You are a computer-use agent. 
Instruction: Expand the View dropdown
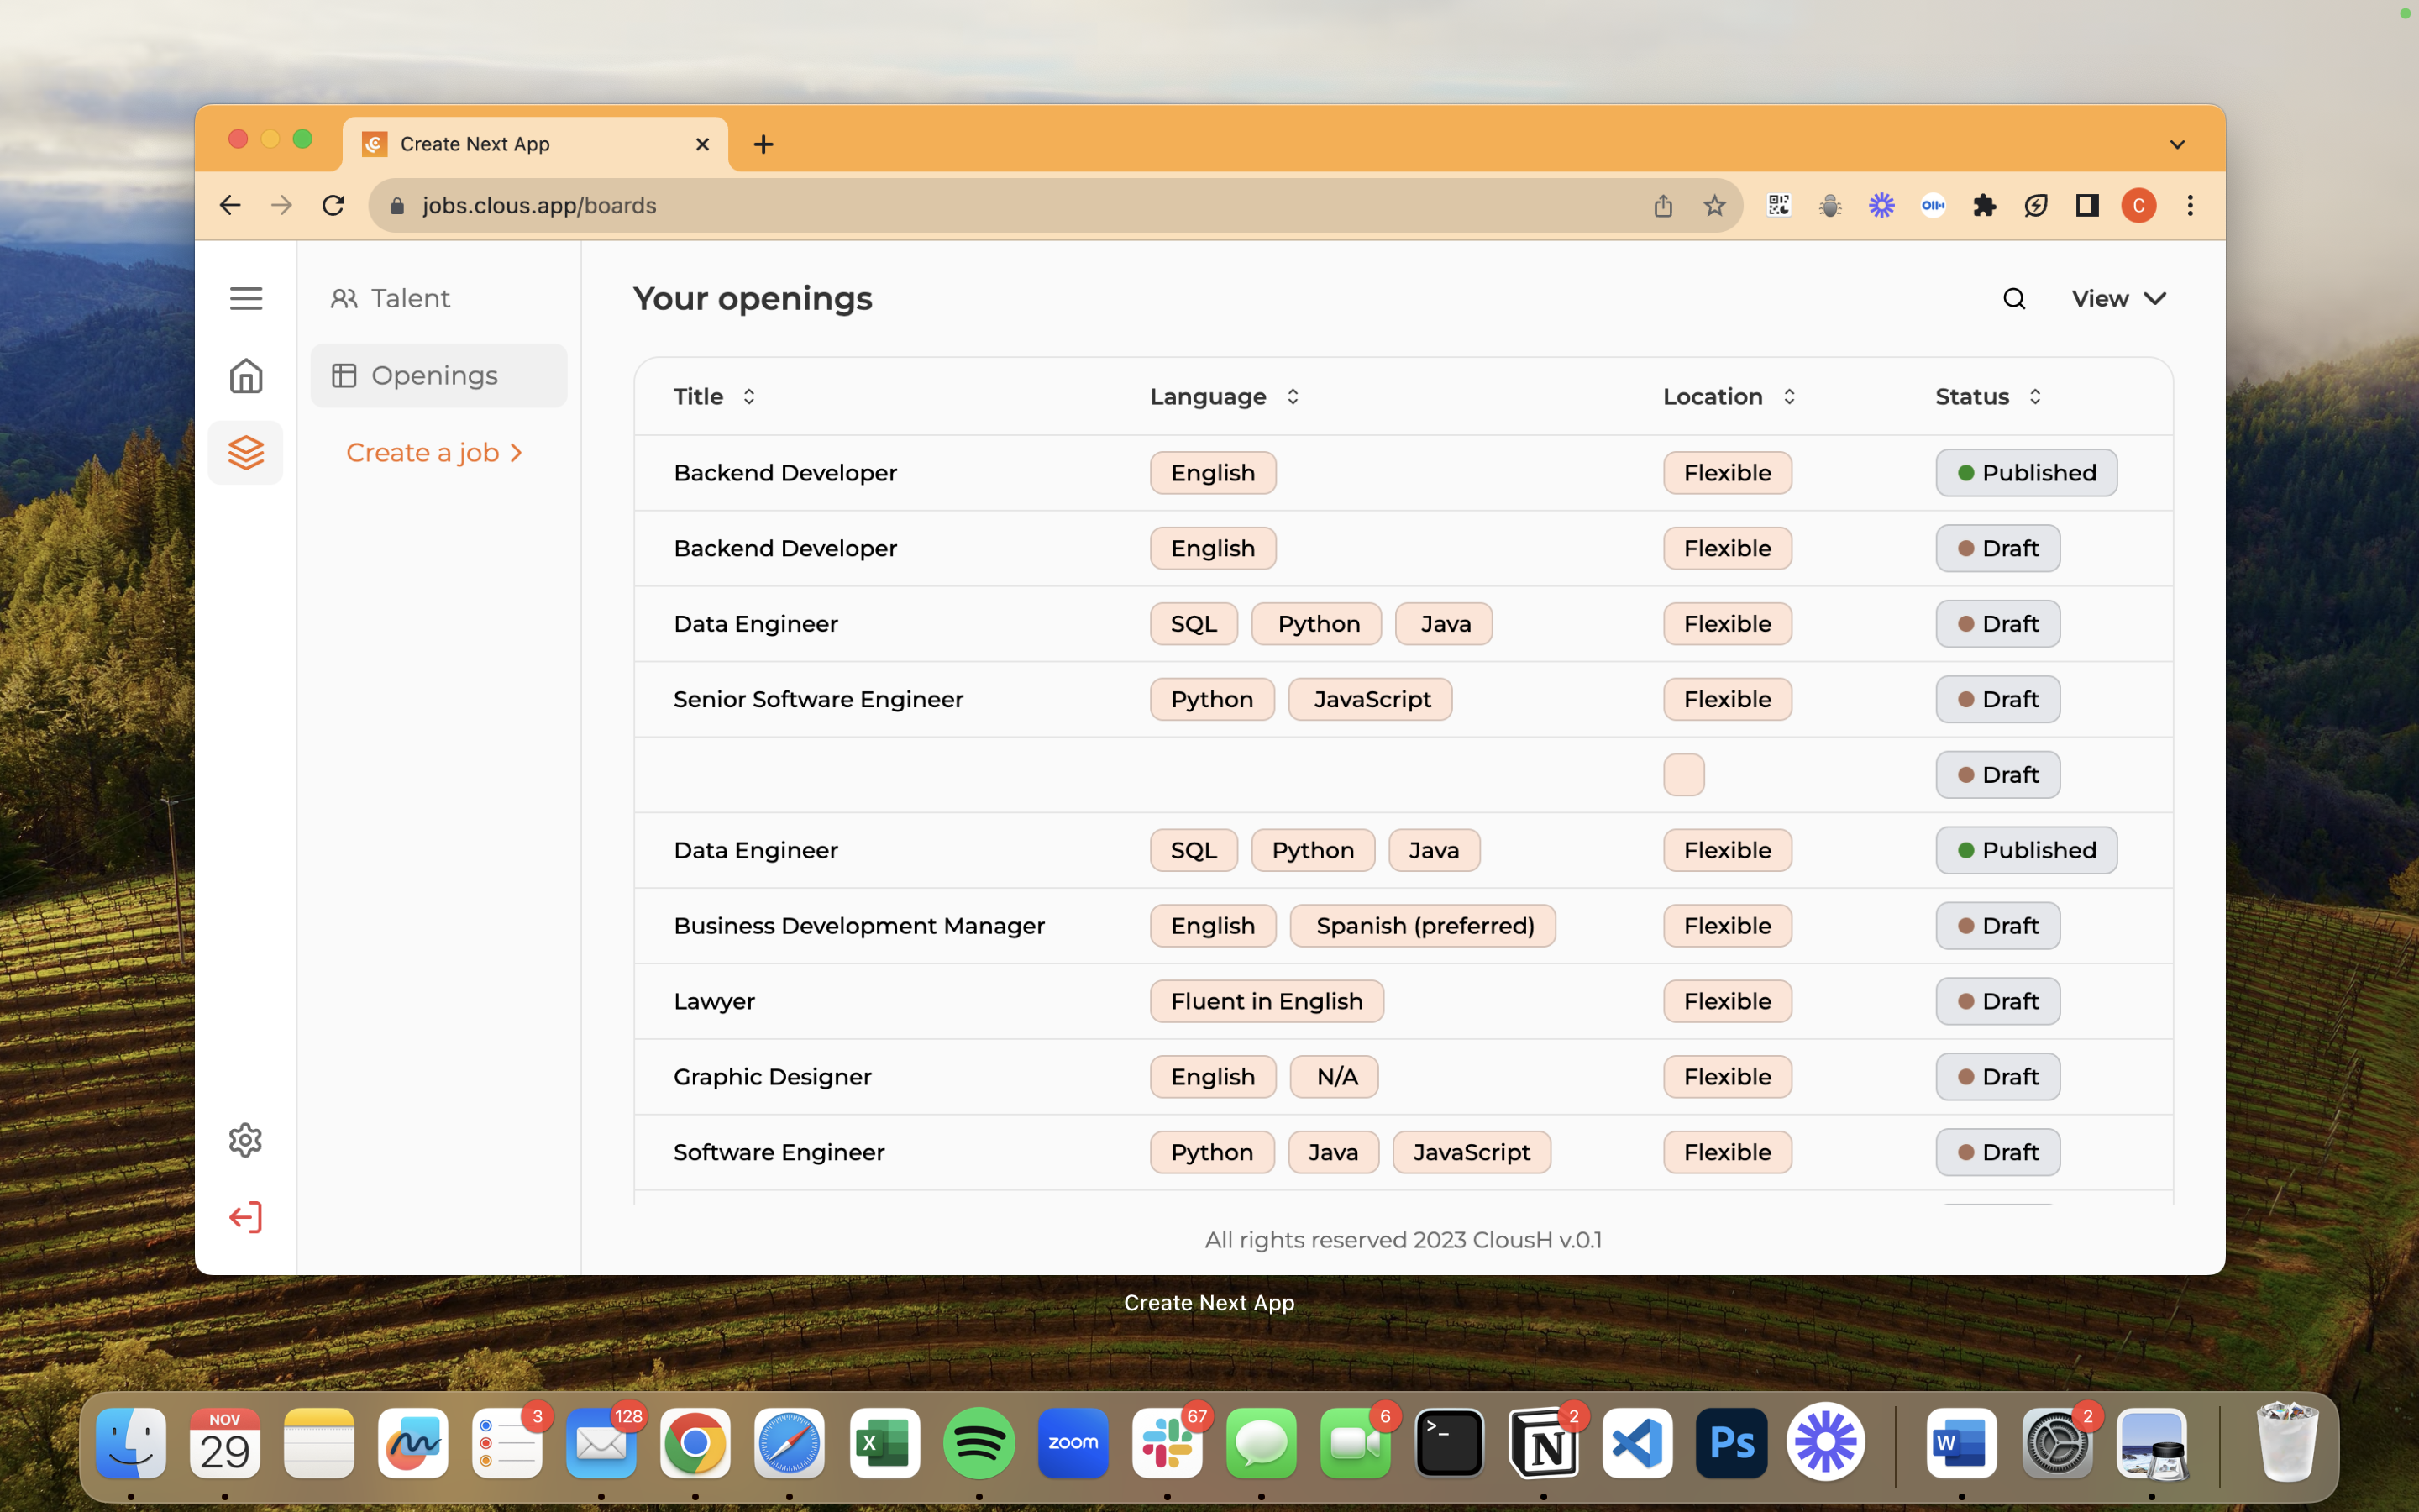point(2118,298)
